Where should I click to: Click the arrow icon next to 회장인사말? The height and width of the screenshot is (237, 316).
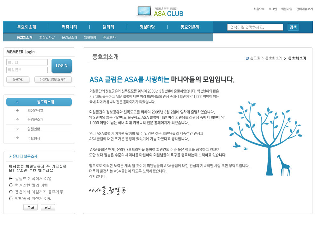tap(17, 110)
